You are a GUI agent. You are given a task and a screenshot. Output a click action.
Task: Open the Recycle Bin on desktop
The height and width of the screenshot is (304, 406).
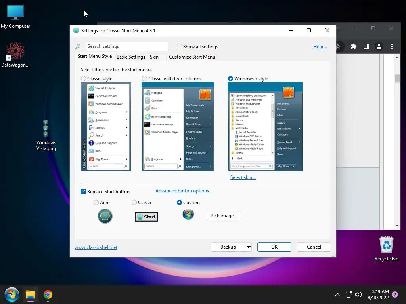(386, 249)
